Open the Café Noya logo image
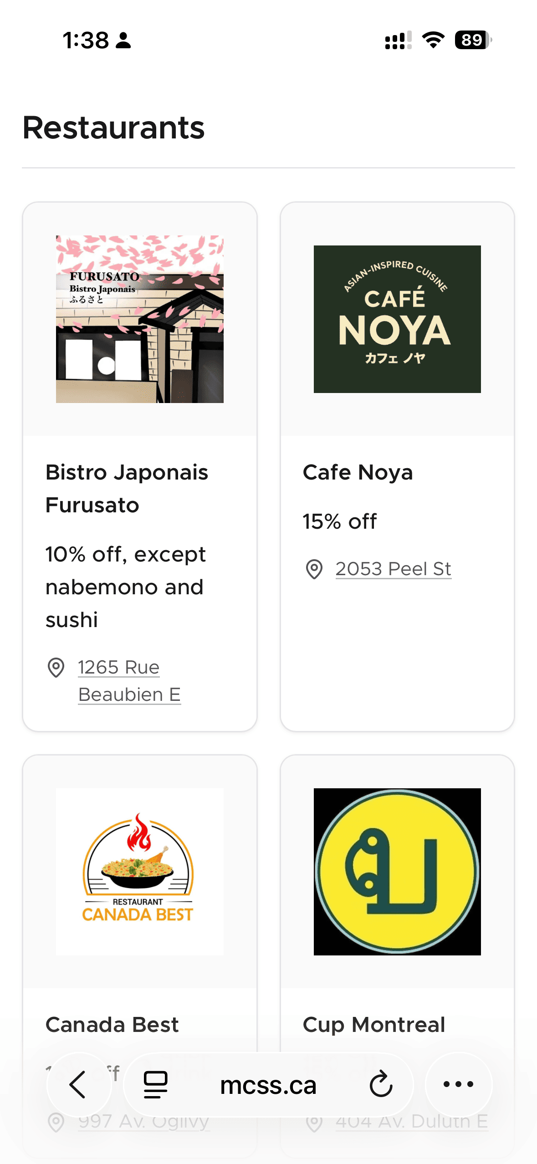537x1164 pixels. 397,319
